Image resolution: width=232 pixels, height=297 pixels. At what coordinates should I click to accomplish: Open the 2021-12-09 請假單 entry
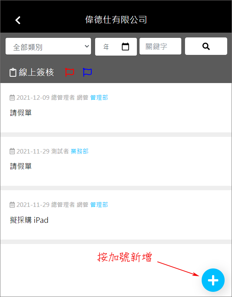pos(116,108)
